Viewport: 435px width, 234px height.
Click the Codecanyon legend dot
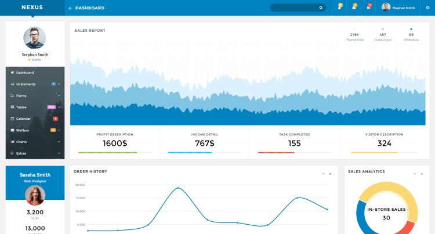[x=383, y=29]
